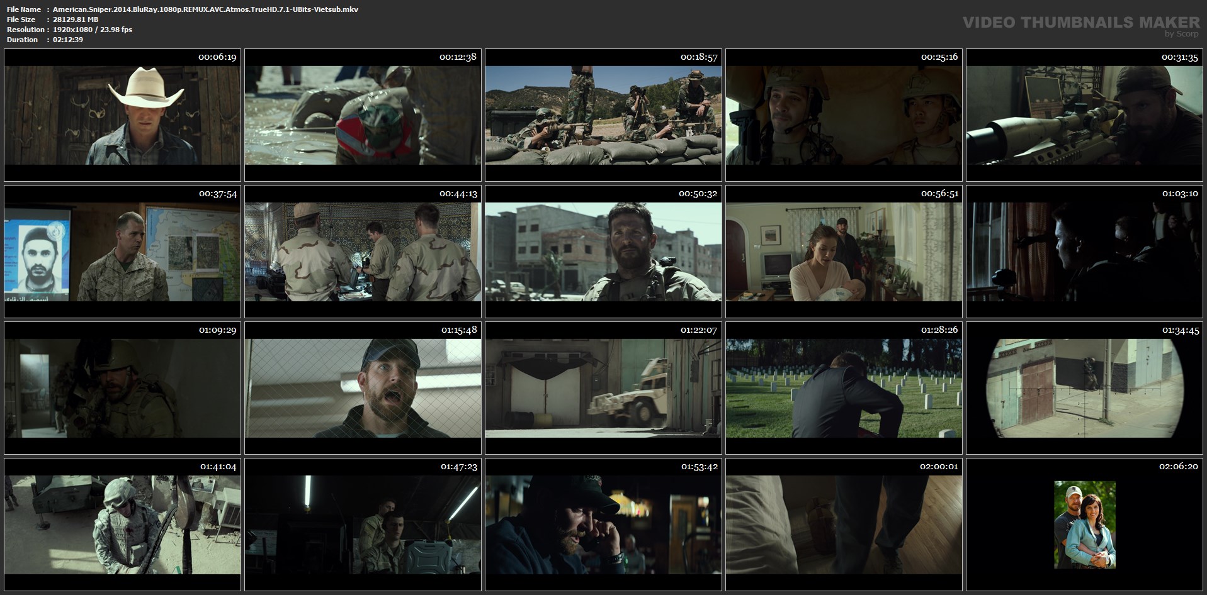Select the thumbnail timestamped 01:09:29
The width and height of the screenshot is (1207, 595).
click(122, 388)
